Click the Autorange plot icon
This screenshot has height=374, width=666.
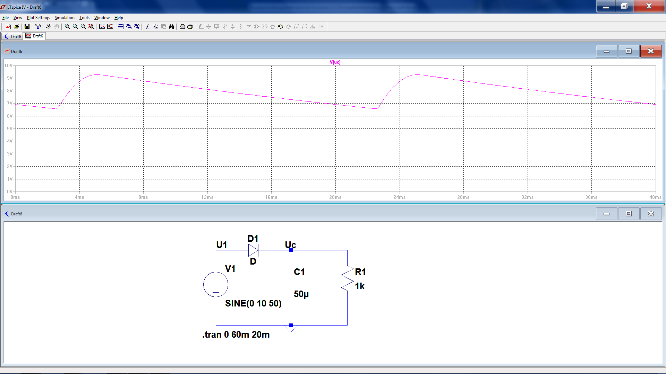[110, 27]
